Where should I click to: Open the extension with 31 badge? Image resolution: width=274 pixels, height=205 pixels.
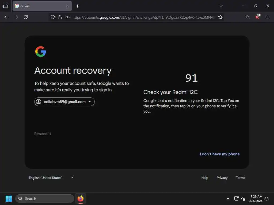pos(258,17)
